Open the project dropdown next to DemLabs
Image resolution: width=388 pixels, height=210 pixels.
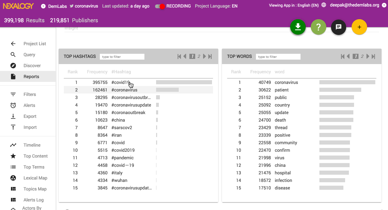click(x=43, y=6)
